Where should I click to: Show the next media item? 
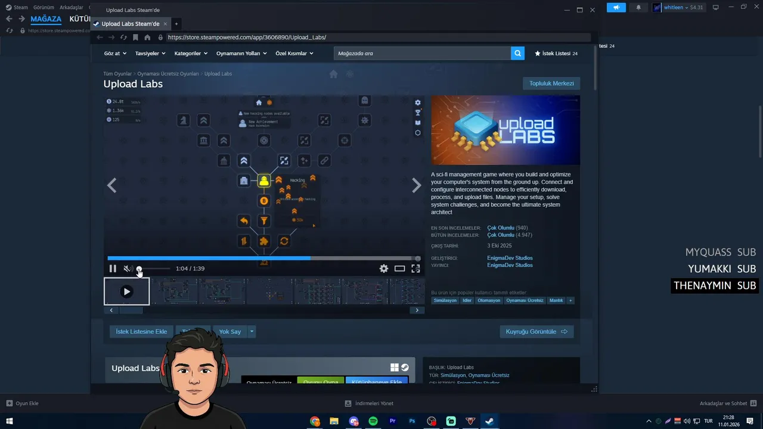pyautogui.click(x=417, y=185)
